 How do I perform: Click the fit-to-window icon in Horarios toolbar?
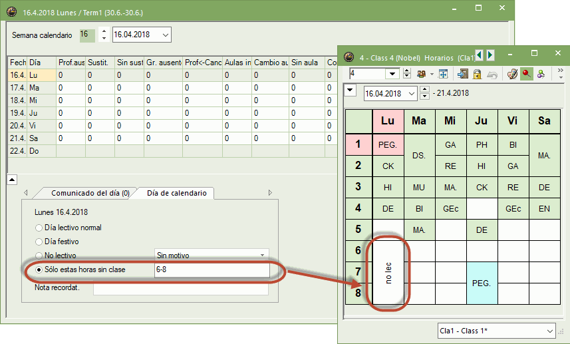coord(443,74)
